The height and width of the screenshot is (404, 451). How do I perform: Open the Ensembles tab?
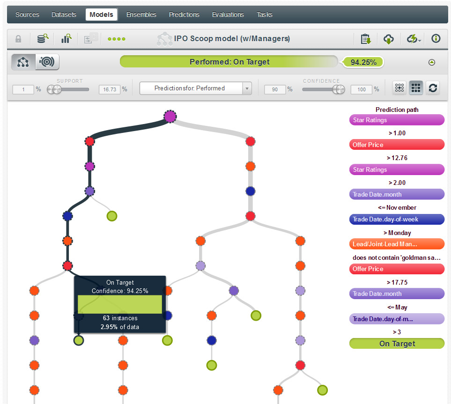click(x=141, y=15)
